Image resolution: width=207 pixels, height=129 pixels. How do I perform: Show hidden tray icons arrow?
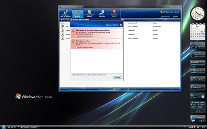point(188,127)
